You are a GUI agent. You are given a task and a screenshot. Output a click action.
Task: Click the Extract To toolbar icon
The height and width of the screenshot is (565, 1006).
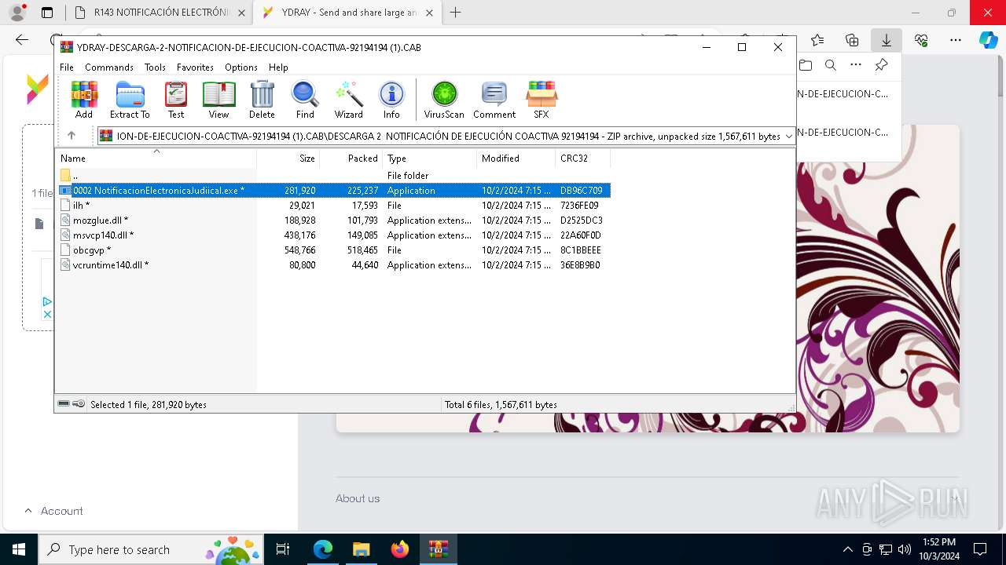tap(130, 100)
